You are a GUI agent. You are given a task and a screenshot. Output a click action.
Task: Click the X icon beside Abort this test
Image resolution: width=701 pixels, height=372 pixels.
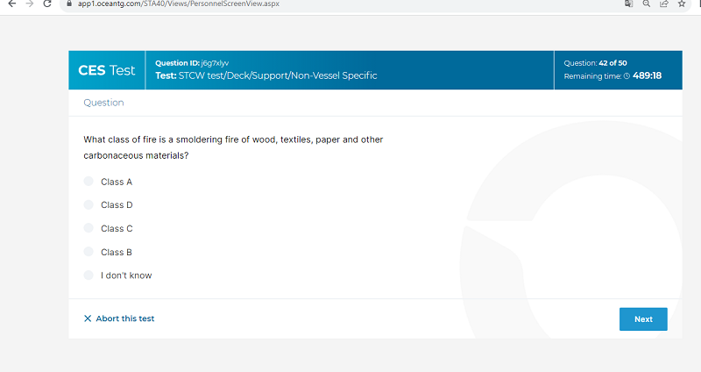(88, 318)
